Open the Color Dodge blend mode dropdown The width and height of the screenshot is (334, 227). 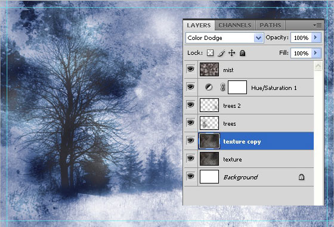(x=258, y=38)
